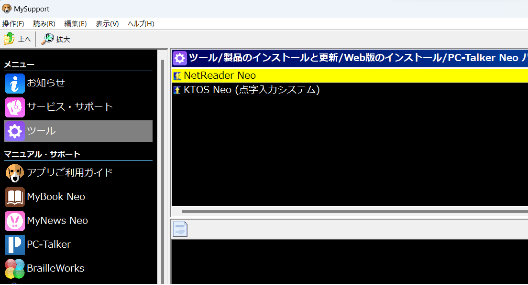Click the PC-Talker sidebar icon
The width and height of the screenshot is (528, 285).
(14, 244)
